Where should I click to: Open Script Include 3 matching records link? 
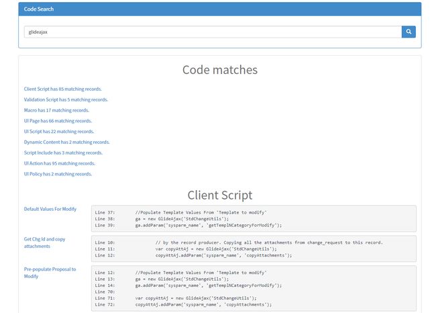63,152
